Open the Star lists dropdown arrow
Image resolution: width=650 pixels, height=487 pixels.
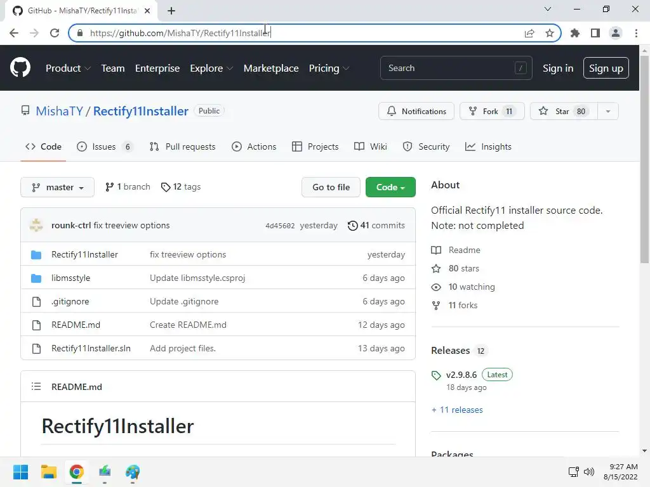pos(607,112)
